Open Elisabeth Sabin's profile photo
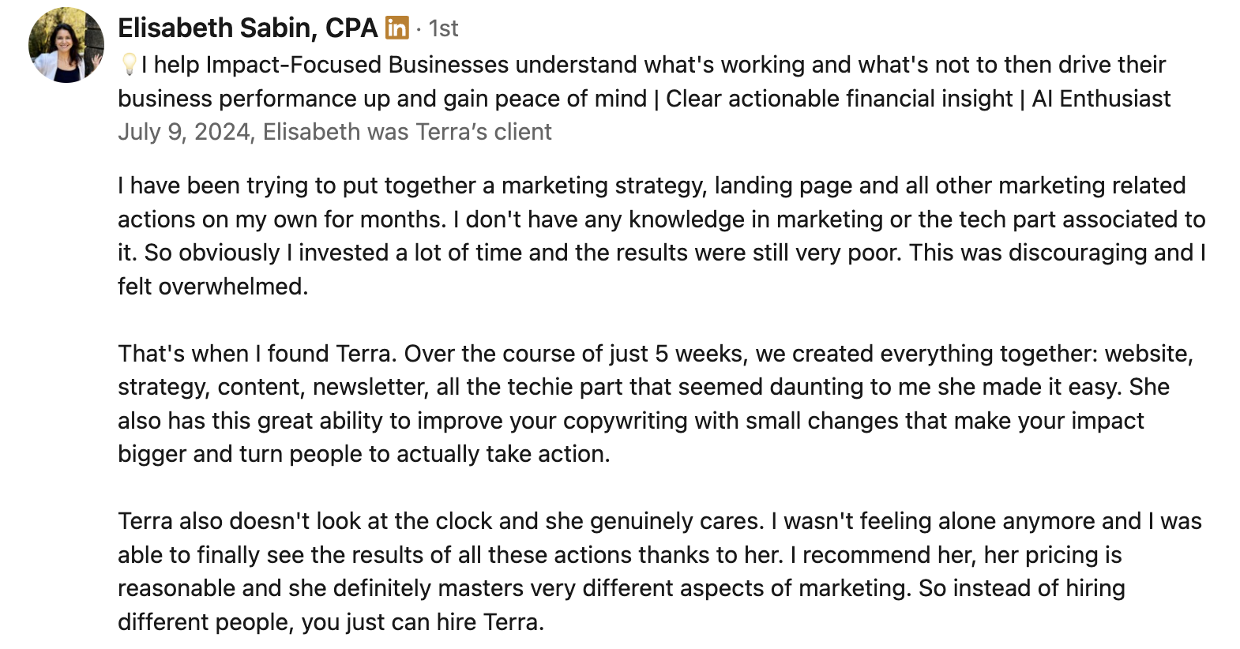The image size is (1240, 649). (x=66, y=45)
